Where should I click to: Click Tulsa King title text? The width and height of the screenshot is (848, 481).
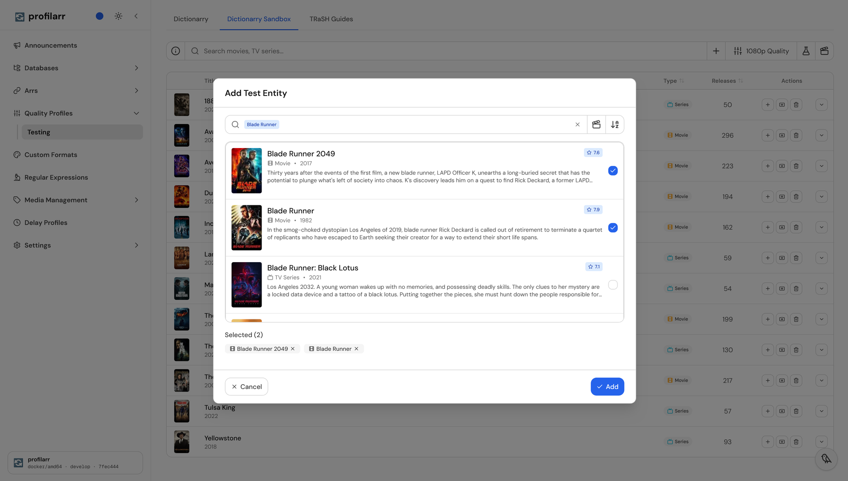tap(220, 407)
